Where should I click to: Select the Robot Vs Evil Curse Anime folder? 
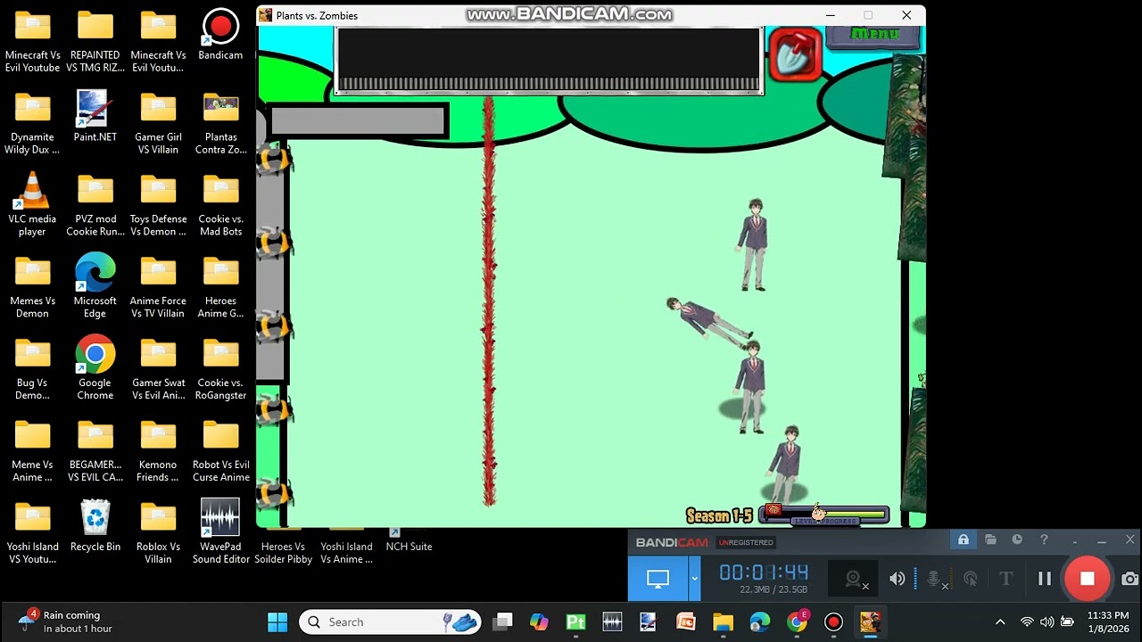pyautogui.click(x=220, y=451)
